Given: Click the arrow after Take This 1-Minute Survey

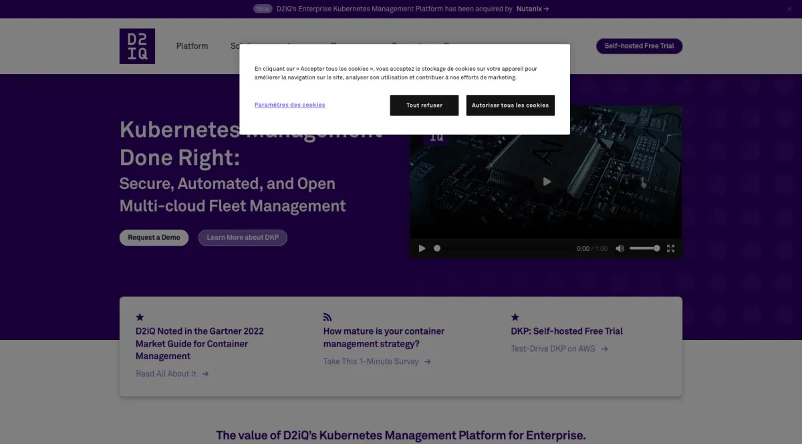Looking at the screenshot, I should (428, 362).
